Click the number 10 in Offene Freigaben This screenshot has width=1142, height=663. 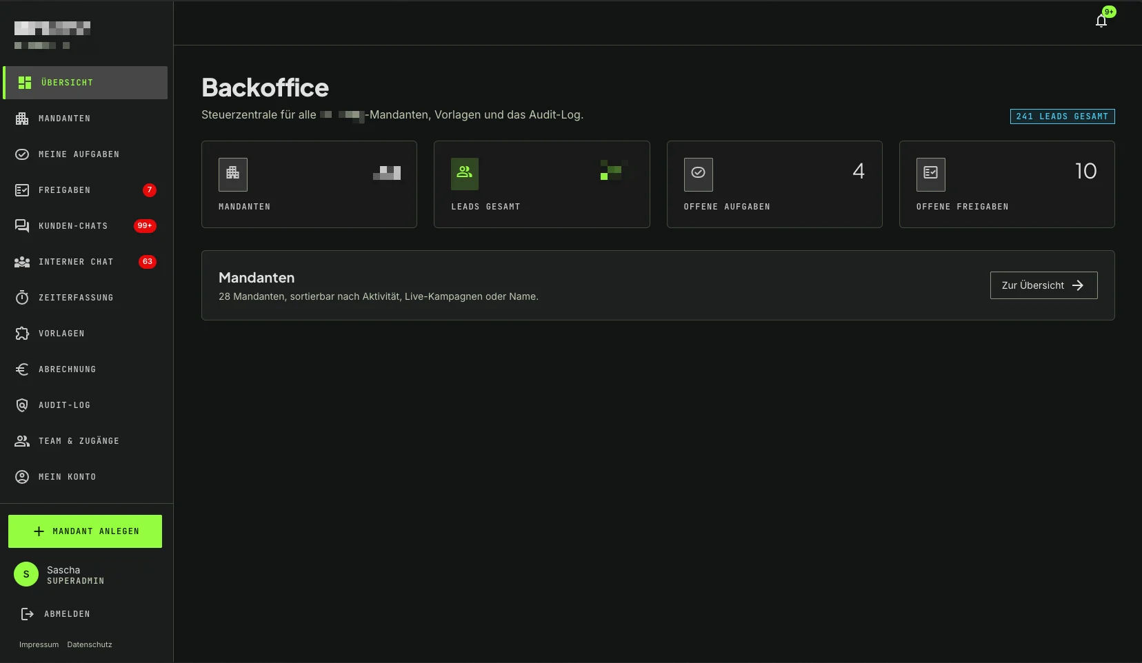coord(1086,171)
